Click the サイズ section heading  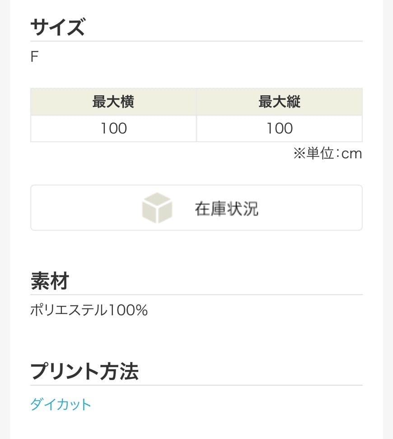coord(57,28)
